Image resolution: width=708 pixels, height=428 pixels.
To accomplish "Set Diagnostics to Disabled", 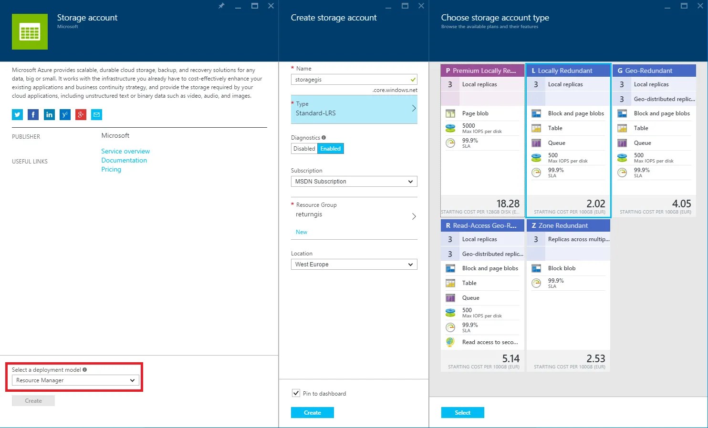I will [304, 149].
